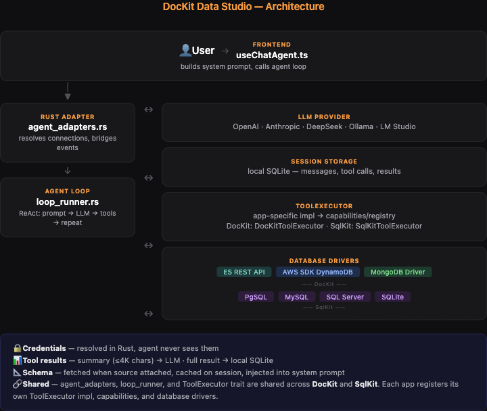Click the SqlKit divider label under drivers

pos(324,307)
